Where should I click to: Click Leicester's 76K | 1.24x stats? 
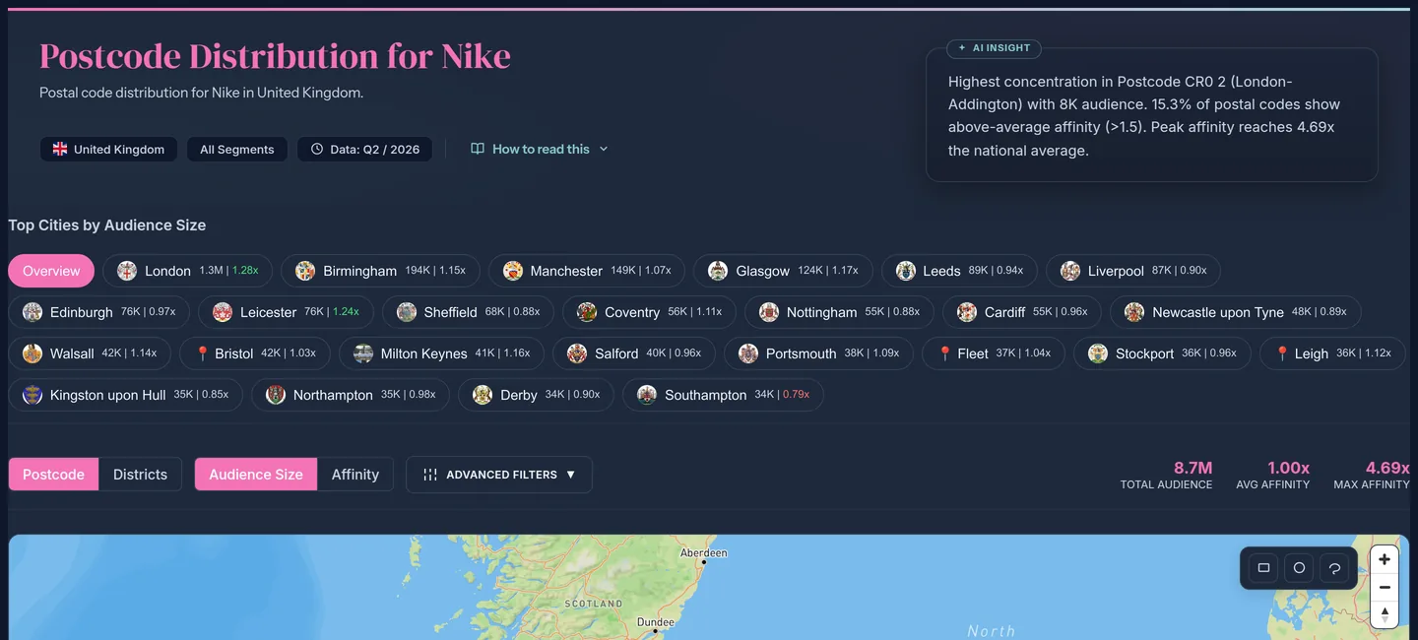[332, 312]
